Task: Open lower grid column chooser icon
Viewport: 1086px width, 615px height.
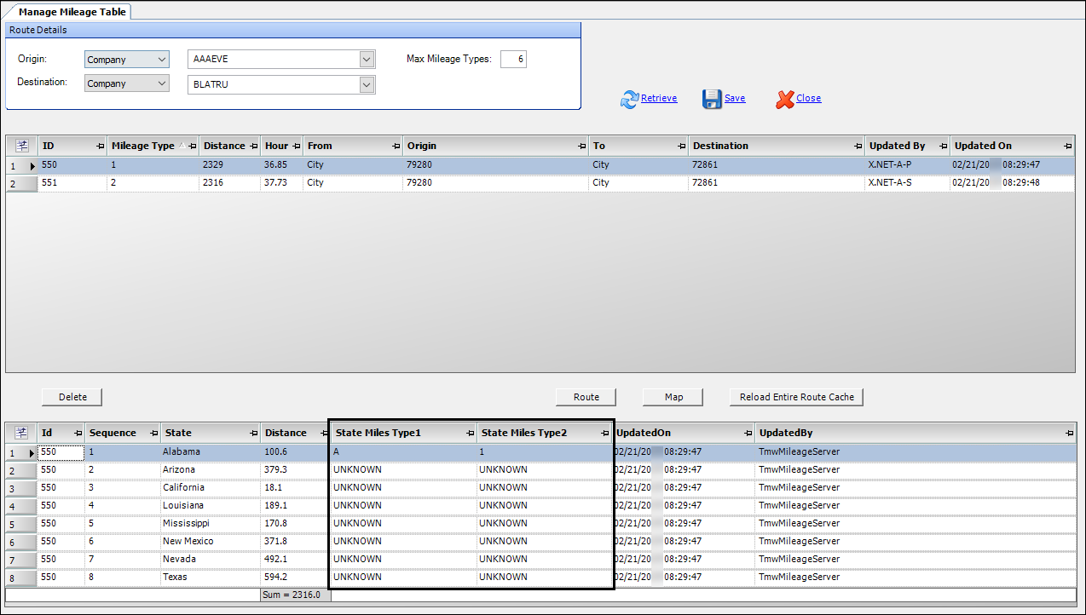Action: (x=22, y=433)
